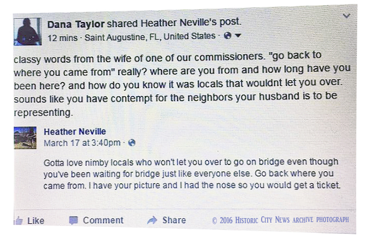The height and width of the screenshot is (239, 368).
Task: Open the "March 17 at 3:40pm" timestamp
Action: coord(82,143)
